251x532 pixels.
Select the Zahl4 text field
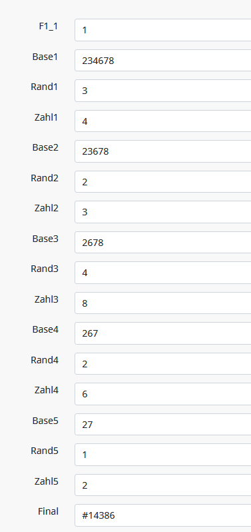[163, 394]
